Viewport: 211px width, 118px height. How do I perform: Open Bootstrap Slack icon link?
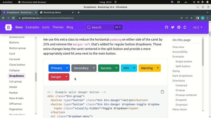coord(179,27)
